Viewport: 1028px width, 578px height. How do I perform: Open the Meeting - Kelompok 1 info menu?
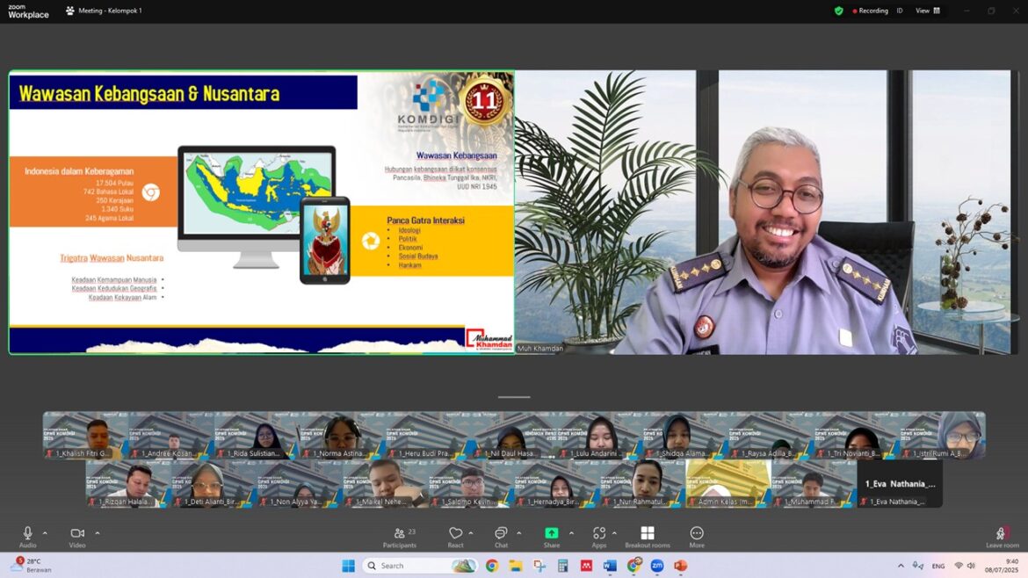pos(104,11)
